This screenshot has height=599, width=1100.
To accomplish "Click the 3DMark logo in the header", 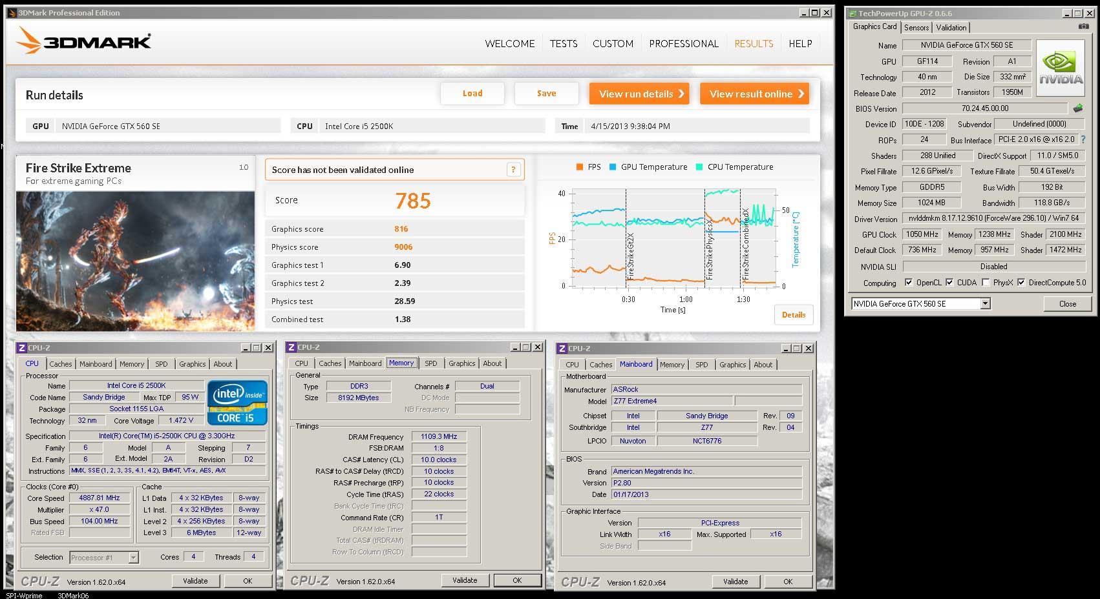I will pos(83,41).
